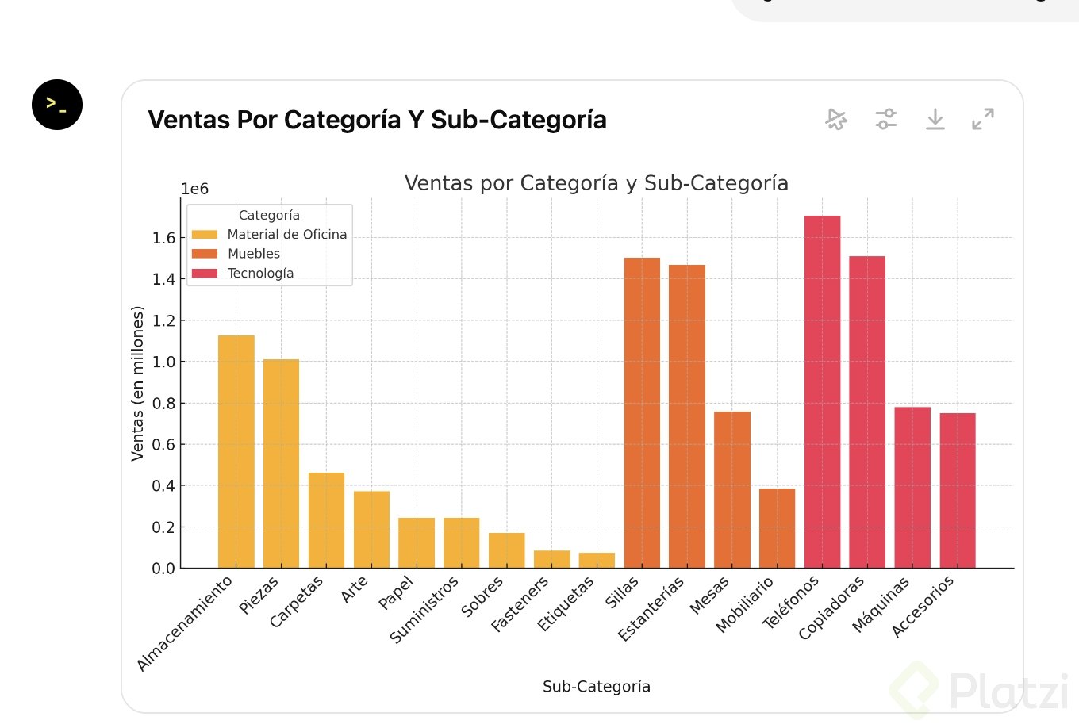Download the chart with the arrow icon
The height and width of the screenshot is (728, 1079).
pyautogui.click(x=935, y=119)
